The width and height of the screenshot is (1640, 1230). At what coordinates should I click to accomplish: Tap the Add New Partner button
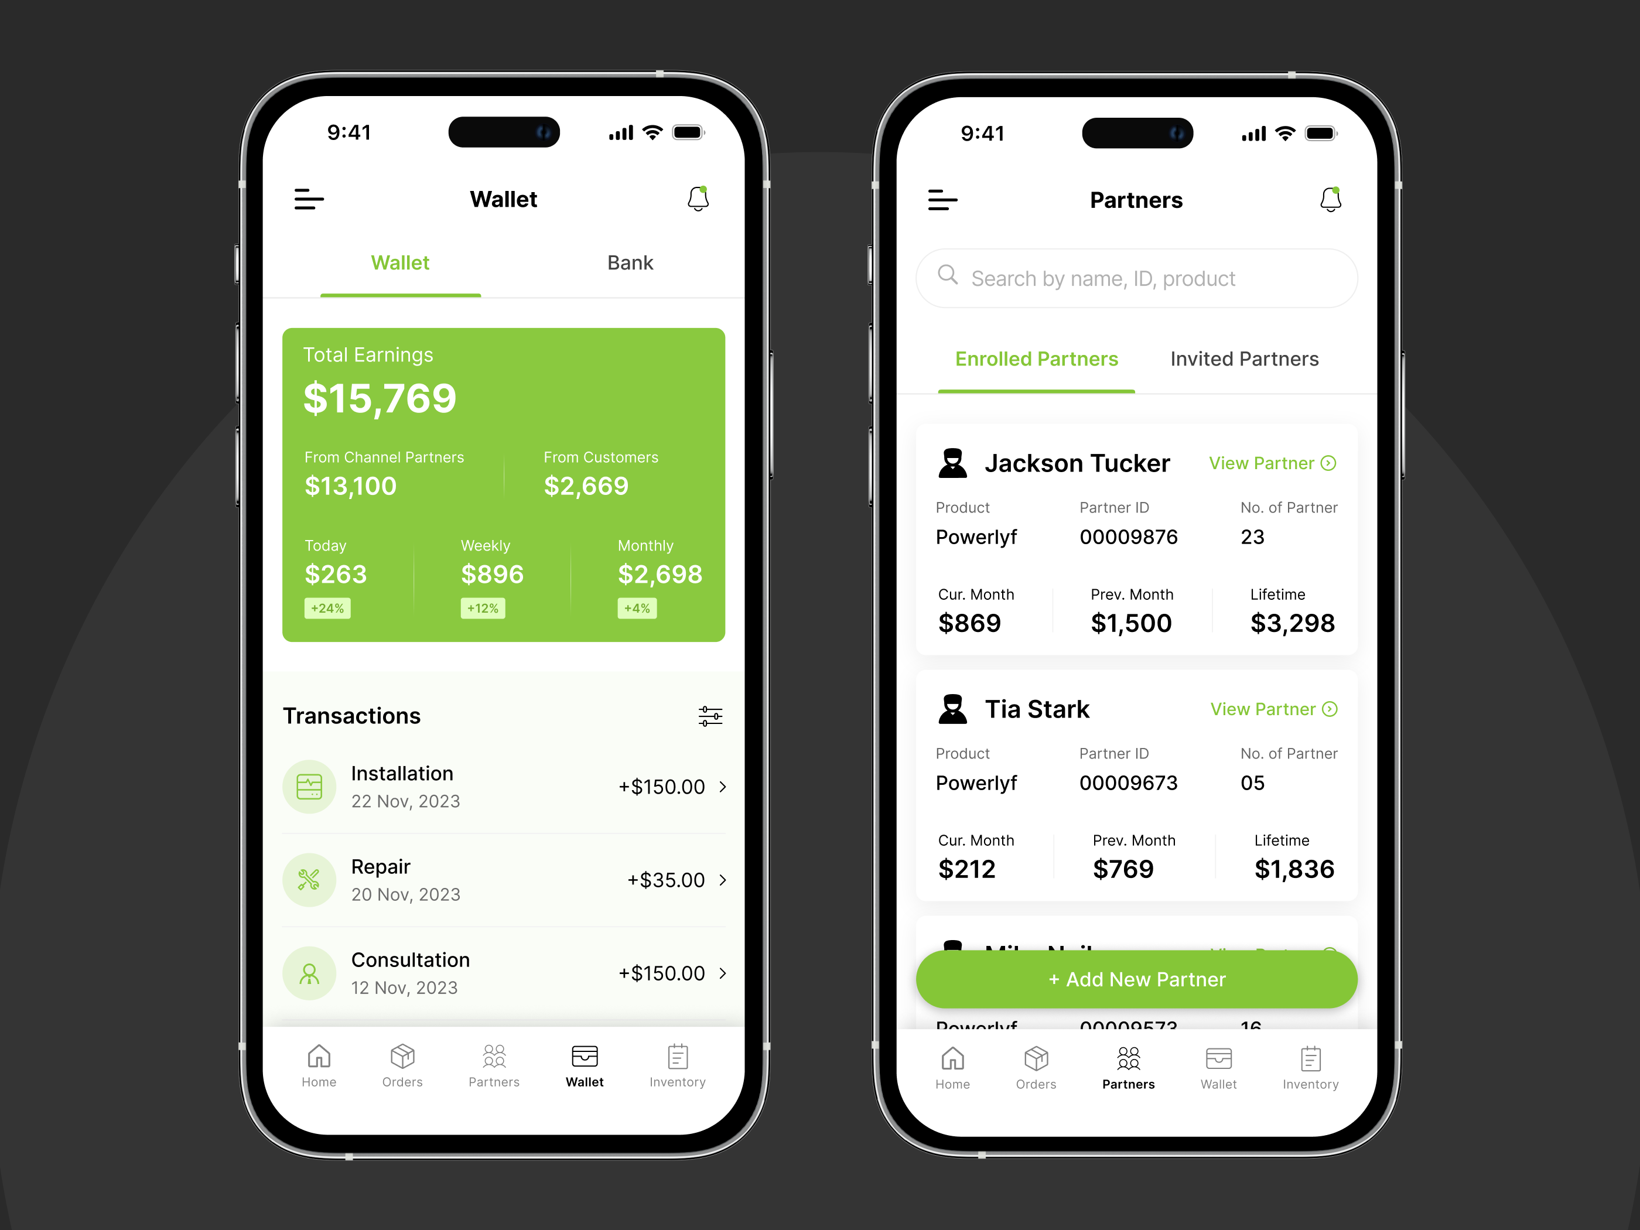click(x=1135, y=979)
